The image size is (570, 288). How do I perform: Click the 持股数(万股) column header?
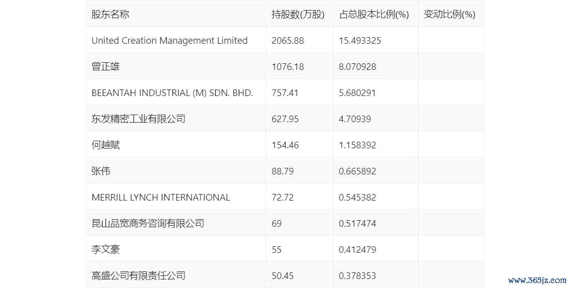pos(298,15)
